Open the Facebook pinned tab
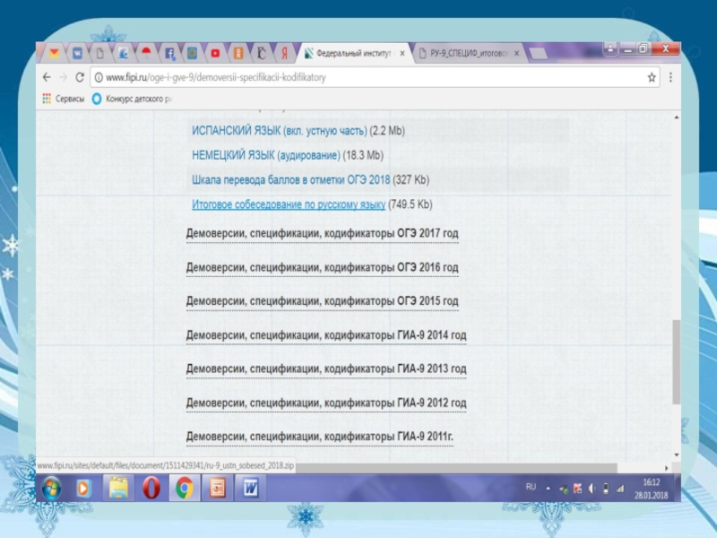 tap(169, 54)
